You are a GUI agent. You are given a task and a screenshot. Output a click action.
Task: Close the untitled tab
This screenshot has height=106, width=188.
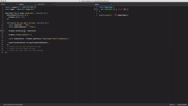tap(17, 4)
